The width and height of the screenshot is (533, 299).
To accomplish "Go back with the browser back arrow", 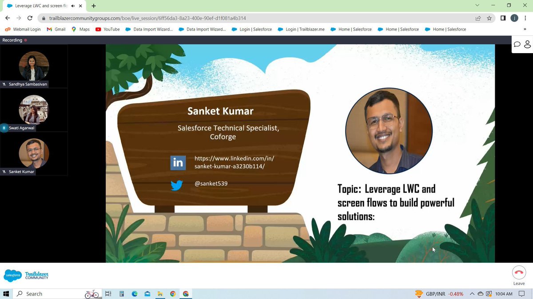I will pos(8,18).
